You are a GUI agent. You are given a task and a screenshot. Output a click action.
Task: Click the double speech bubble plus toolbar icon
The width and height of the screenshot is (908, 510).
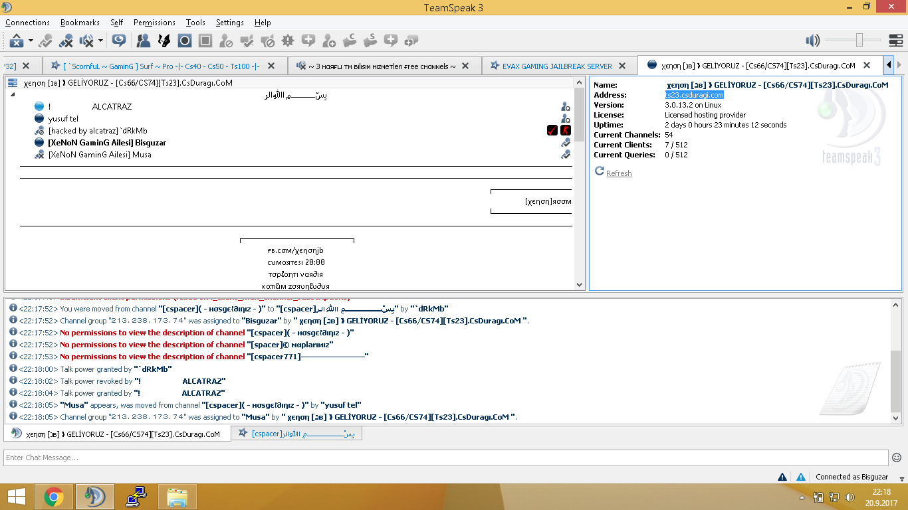point(411,41)
